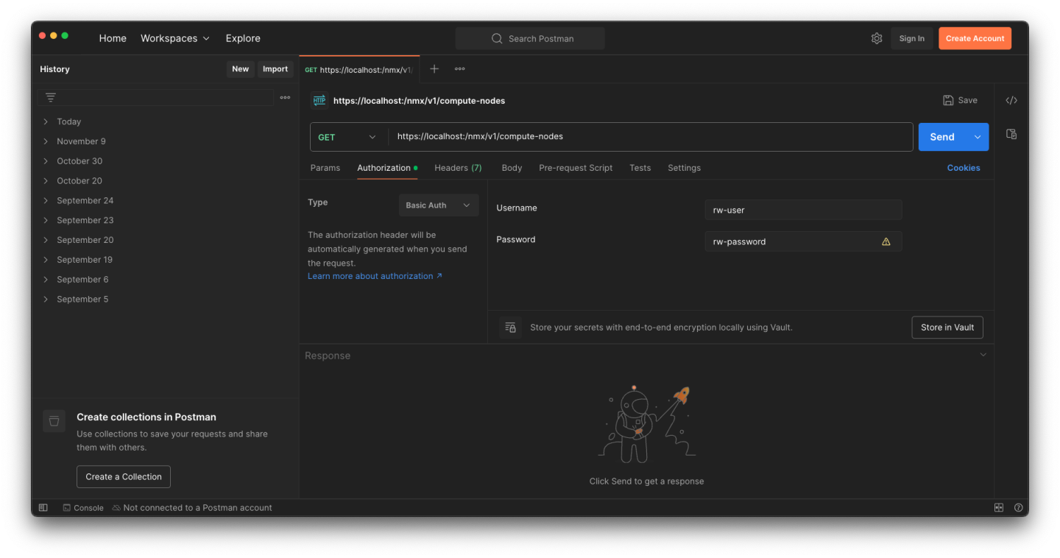This screenshot has width=1060, height=558.
Task: Click the Create a Collection button
Action: [x=123, y=476]
